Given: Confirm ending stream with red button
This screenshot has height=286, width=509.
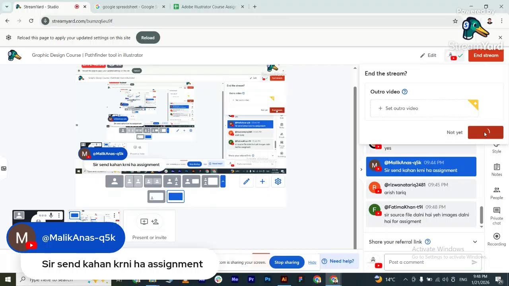Looking at the screenshot, I should tap(486, 132).
